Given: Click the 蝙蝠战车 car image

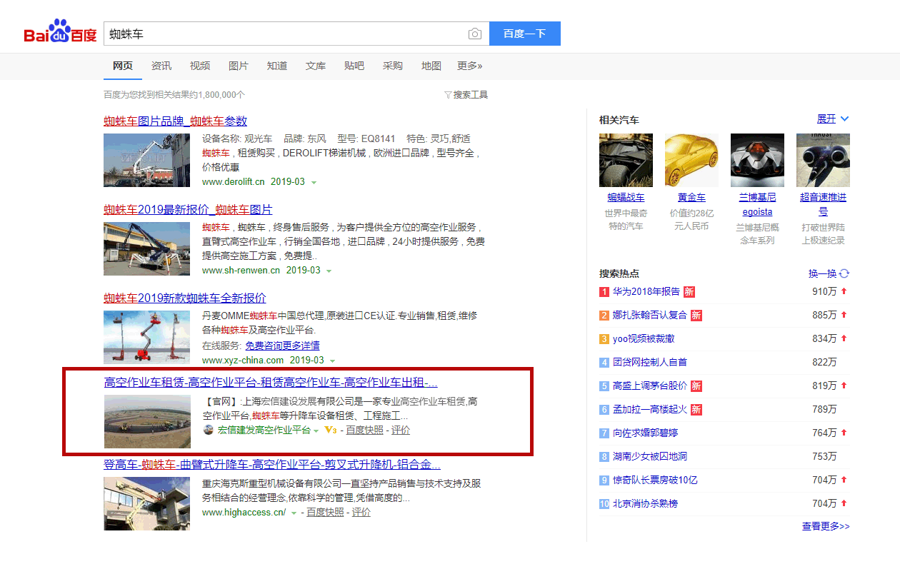Looking at the screenshot, I should click(x=626, y=160).
